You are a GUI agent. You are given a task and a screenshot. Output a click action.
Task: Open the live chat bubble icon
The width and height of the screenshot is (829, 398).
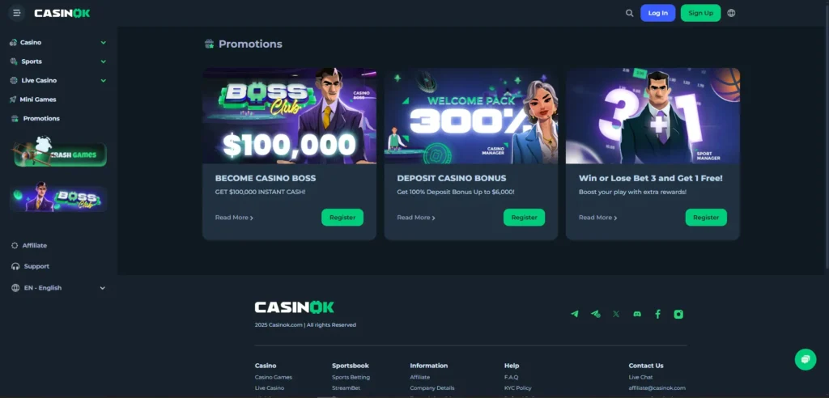806,359
